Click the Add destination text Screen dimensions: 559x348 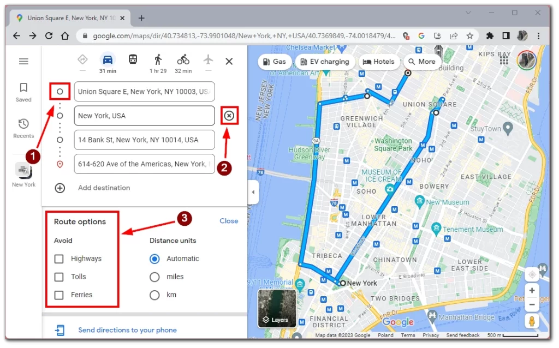(x=104, y=188)
